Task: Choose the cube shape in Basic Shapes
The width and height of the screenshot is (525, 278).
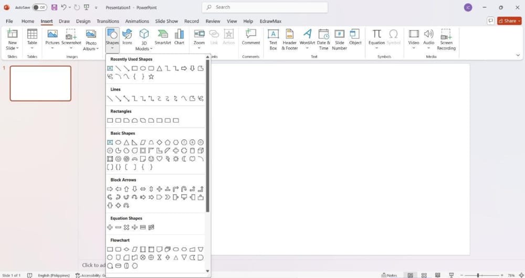Action: (201, 151)
